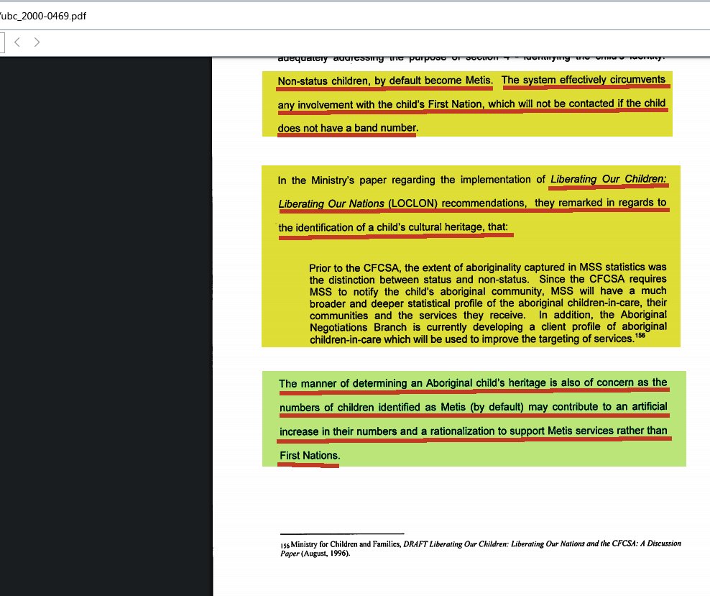Click the line 'does not have a band number.'

click(x=348, y=128)
